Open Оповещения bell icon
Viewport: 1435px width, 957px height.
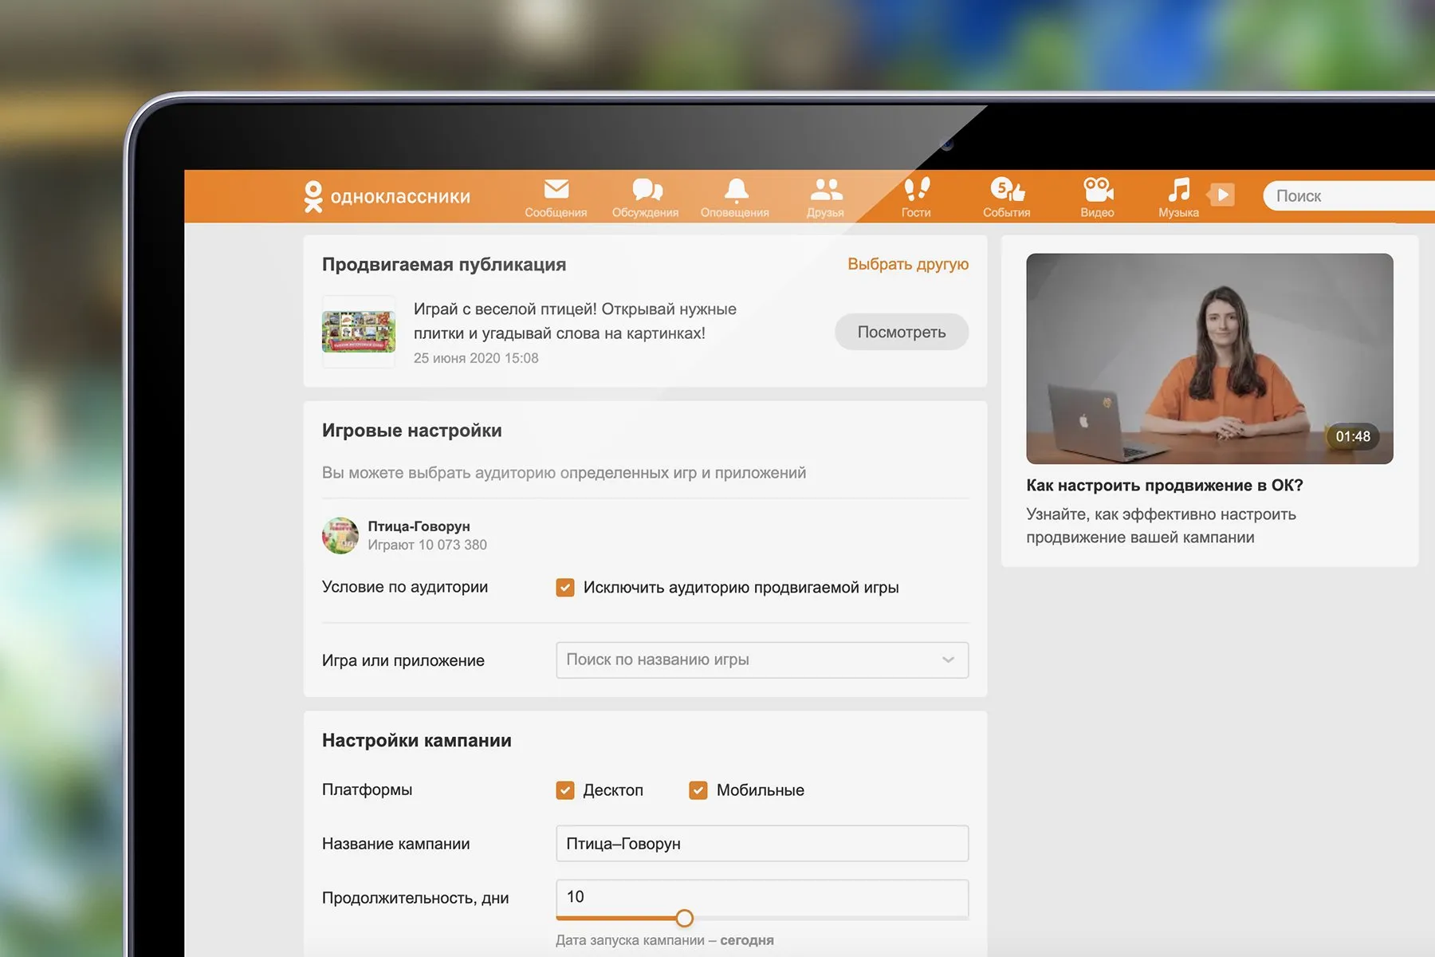click(x=736, y=190)
